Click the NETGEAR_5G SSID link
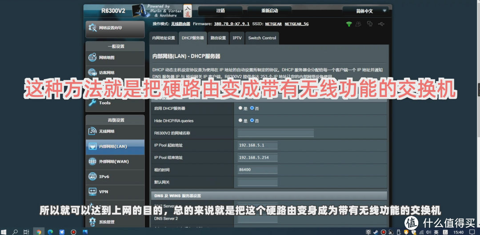The height and width of the screenshot is (235, 480). tap(296, 24)
